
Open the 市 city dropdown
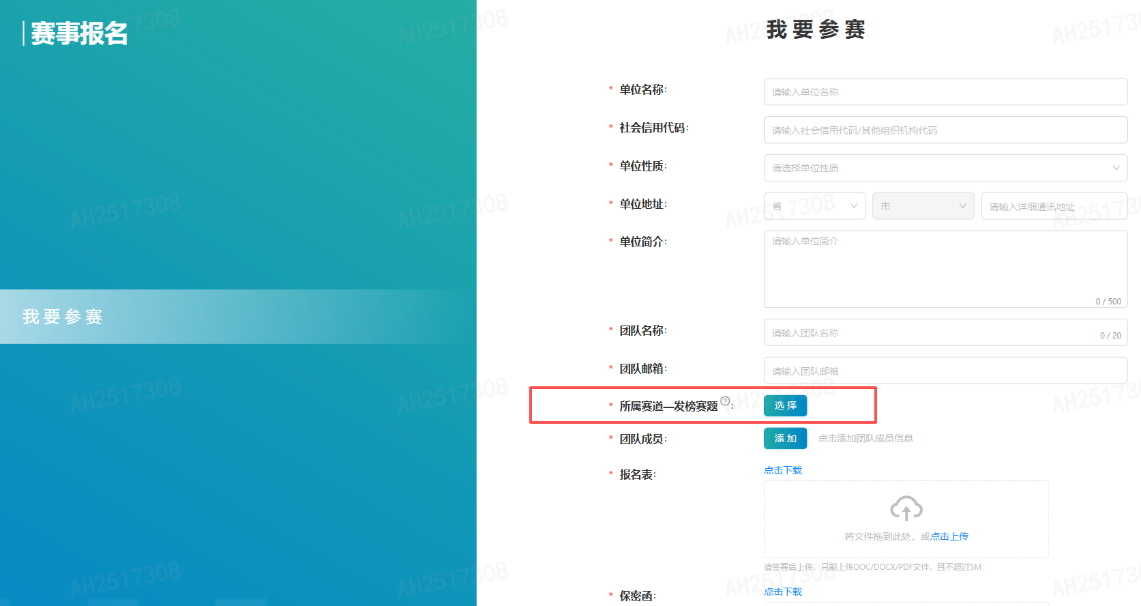[x=923, y=206]
